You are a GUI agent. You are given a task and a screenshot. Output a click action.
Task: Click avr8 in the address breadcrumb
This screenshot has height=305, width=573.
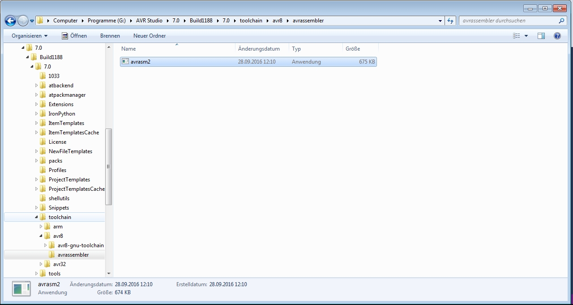point(278,21)
